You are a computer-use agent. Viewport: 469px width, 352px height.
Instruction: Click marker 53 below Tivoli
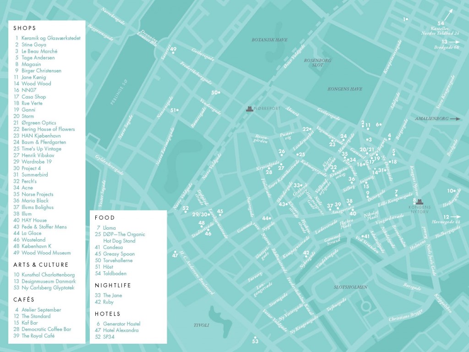tap(255, 341)
